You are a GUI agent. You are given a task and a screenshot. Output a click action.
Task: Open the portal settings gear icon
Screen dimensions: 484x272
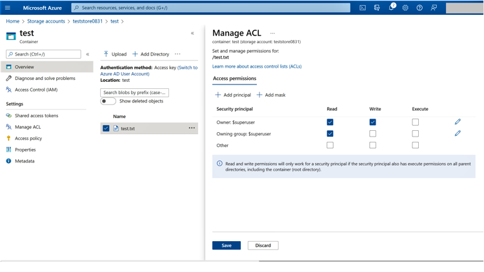point(405,8)
